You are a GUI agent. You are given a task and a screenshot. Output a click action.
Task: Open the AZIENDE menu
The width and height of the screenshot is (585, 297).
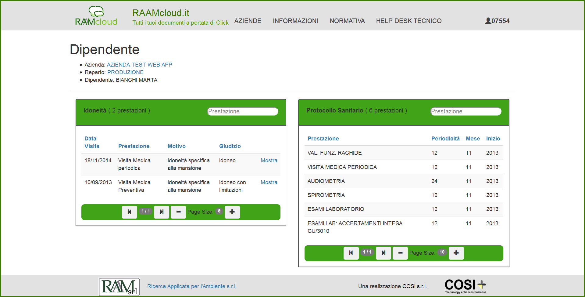(x=248, y=21)
